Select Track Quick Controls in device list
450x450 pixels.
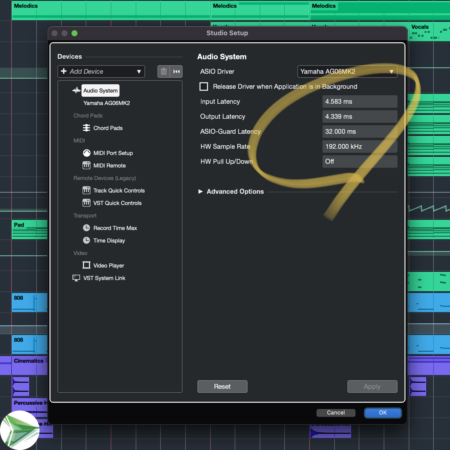(x=119, y=190)
